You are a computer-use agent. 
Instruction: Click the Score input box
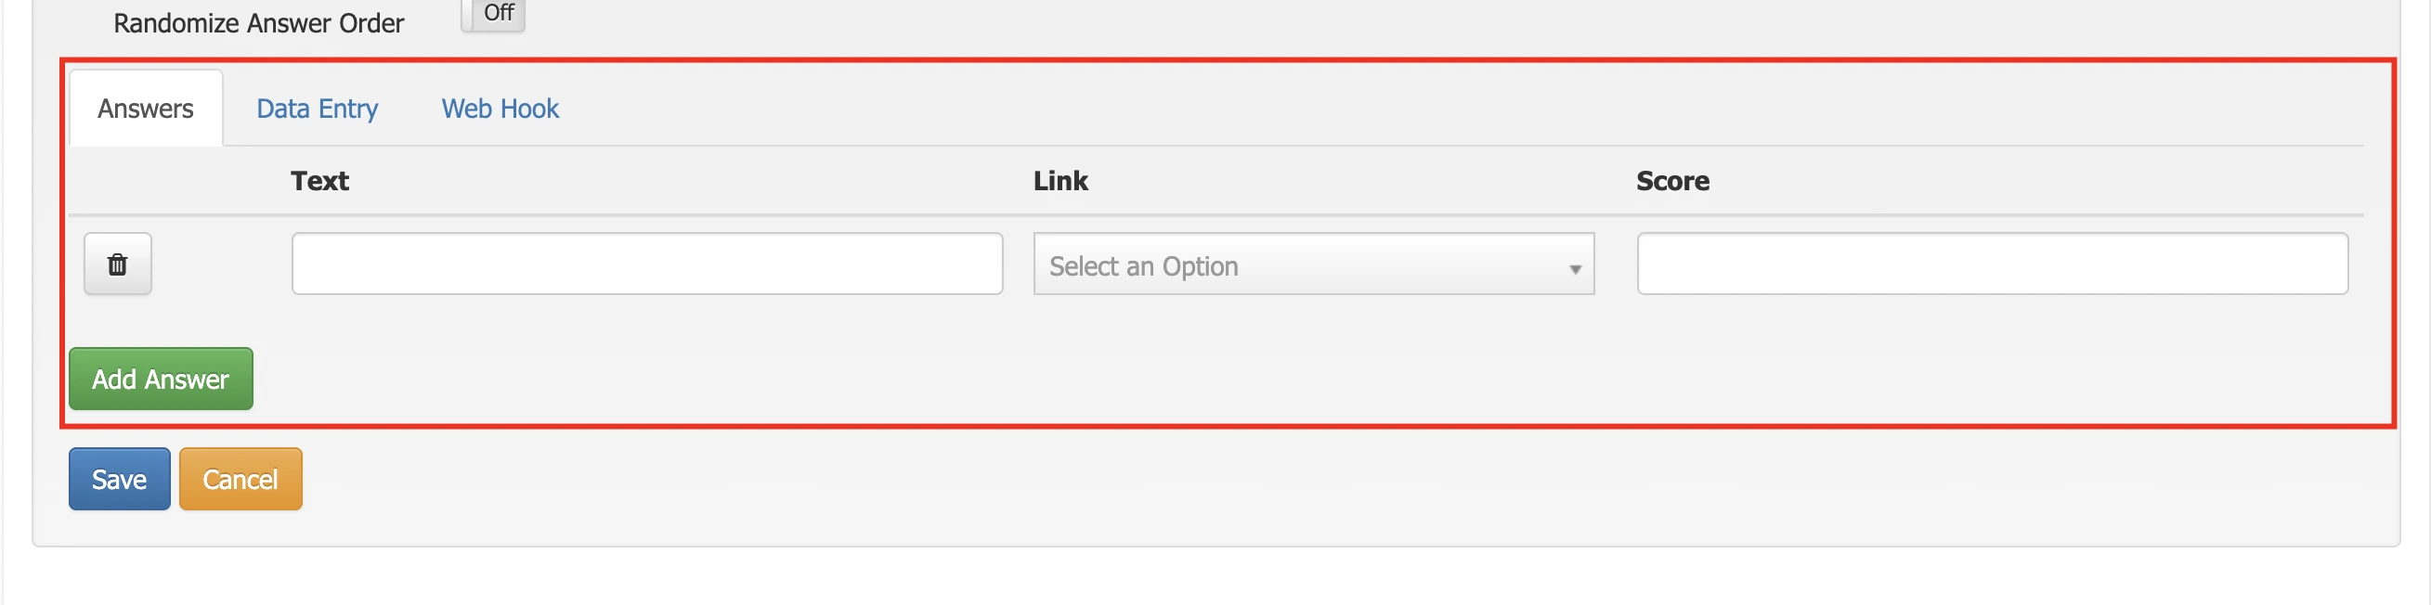coord(1993,264)
